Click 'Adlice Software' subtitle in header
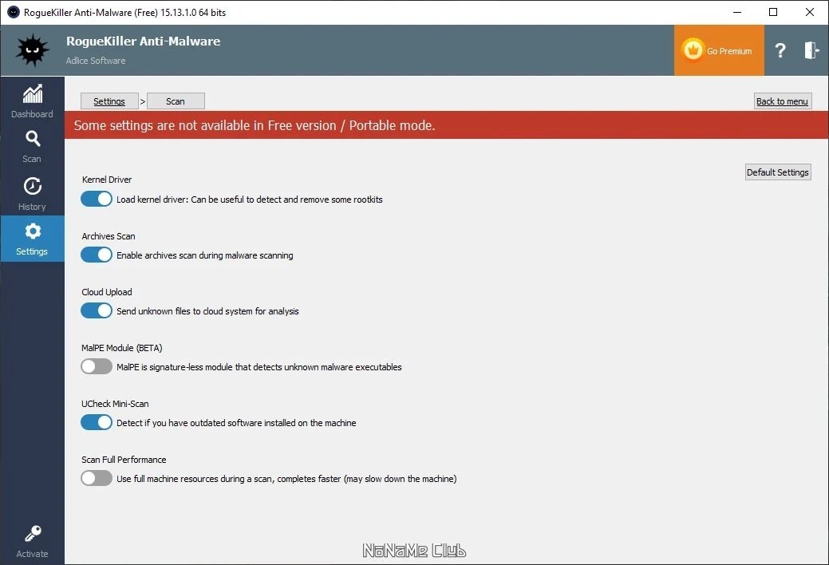The height and width of the screenshot is (565, 829). (x=96, y=61)
